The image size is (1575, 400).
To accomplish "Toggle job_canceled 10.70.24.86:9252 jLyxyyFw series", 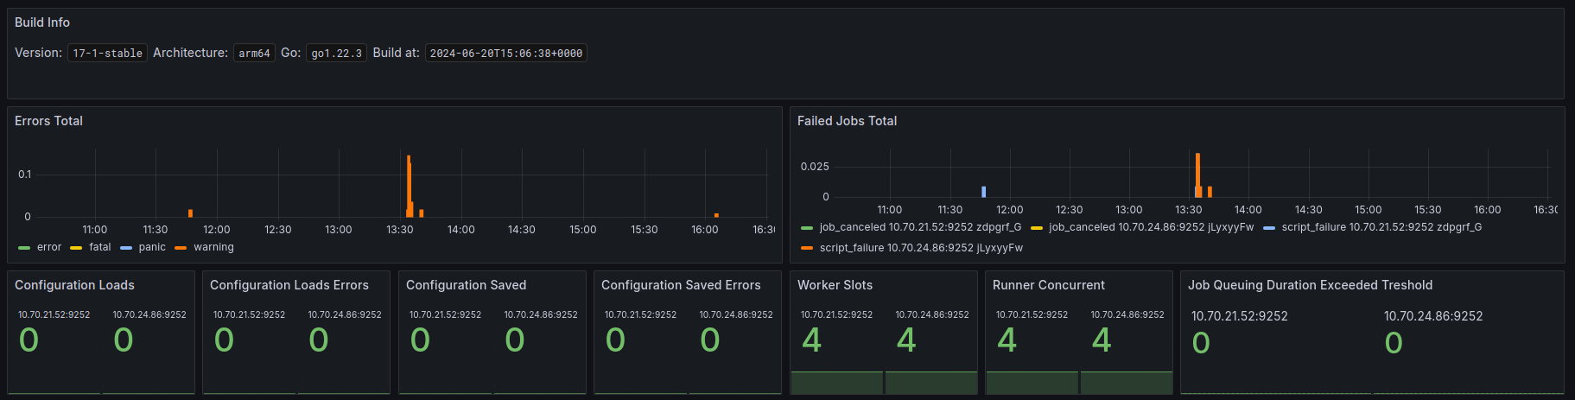I will (x=1151, y=227).
